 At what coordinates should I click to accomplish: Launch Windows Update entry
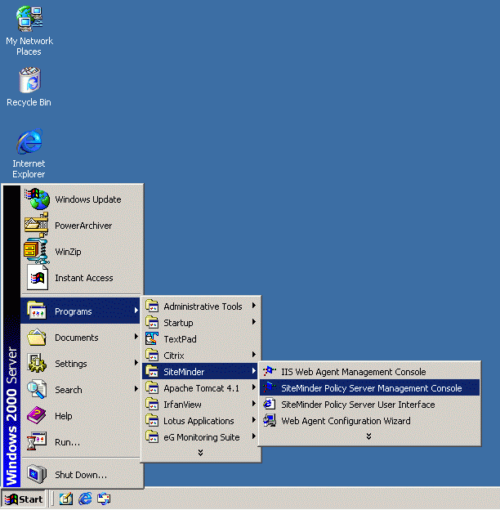pos(81,199)
